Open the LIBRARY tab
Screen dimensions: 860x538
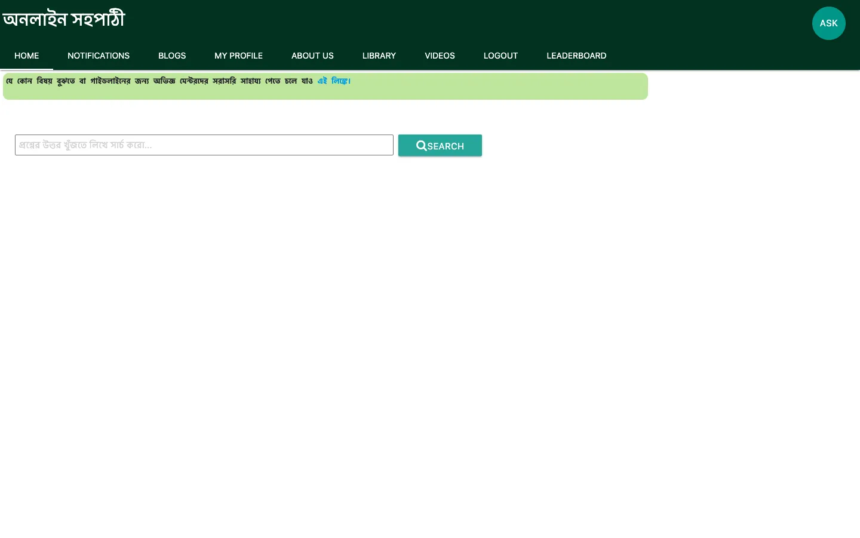click(x=379, y=56)
